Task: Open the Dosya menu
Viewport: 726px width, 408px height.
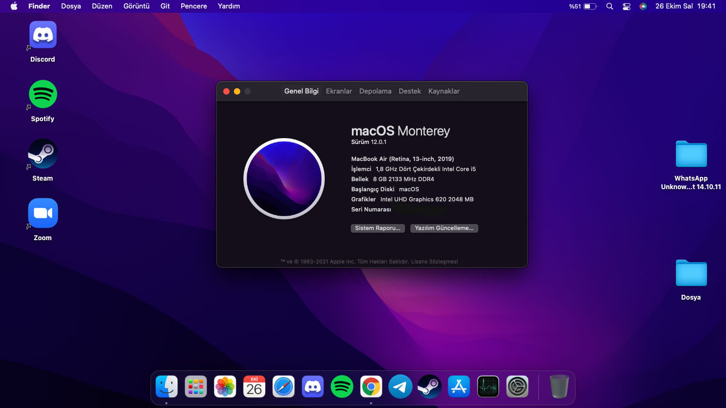Action: pyautogui.click(x=71, y=6)
